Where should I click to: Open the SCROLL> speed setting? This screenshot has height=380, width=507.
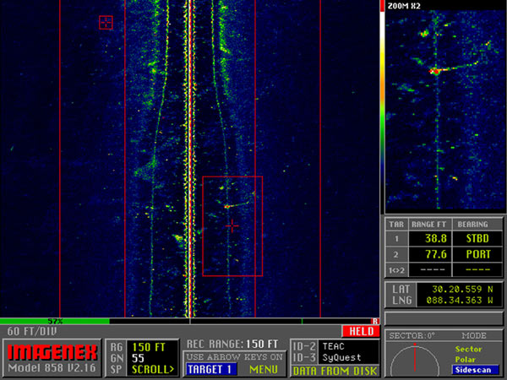152,369
